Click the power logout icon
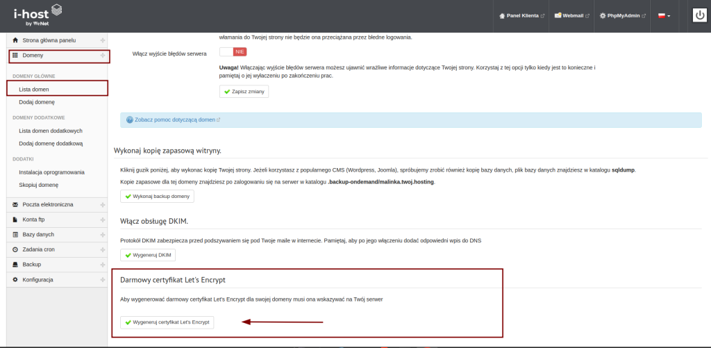 (x=699, y=15)
